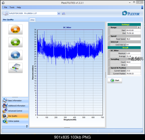Click the Sampling Error value 0
Viewport: 145px width, 140px height.
(x=133, y=65)
